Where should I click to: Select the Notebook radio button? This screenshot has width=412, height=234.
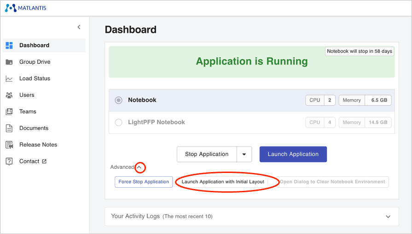[119, 100]
